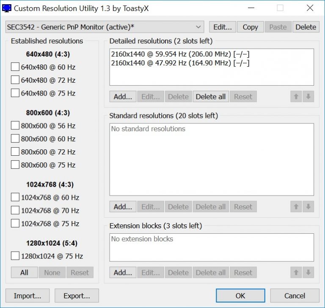Confirm changes with the OK button
The height and width of the screenshot is (308, 325).
[x=240, y=296]
